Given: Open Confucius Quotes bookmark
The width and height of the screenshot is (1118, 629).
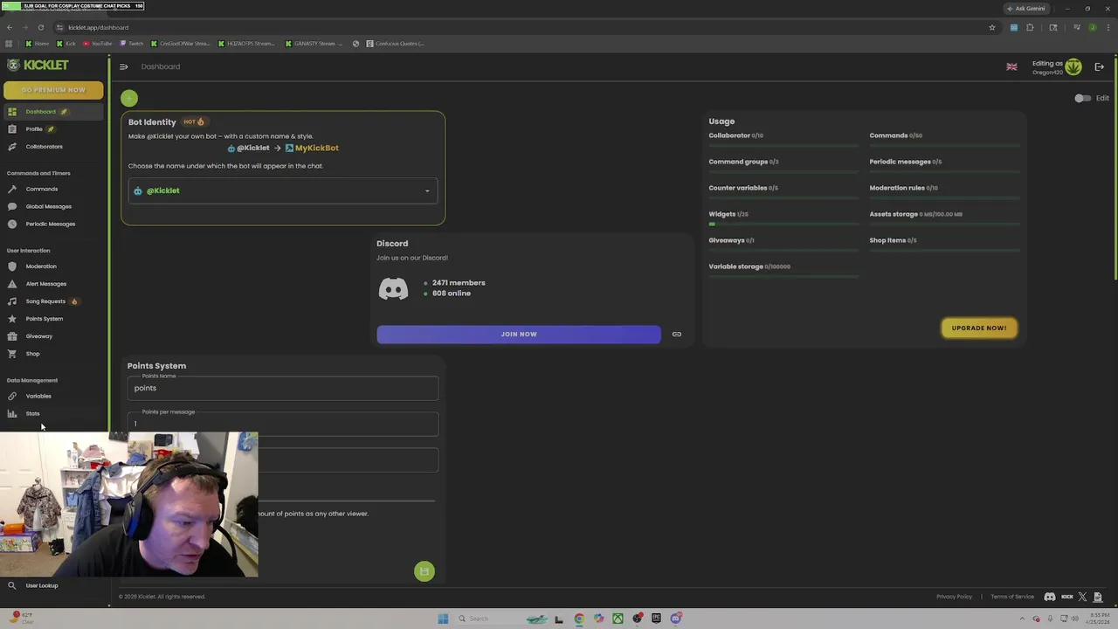Looking at the screenshot, I should tap(396, 44).
